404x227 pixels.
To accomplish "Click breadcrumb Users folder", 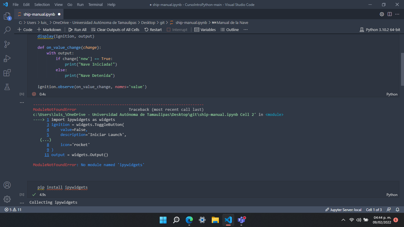I will tap(31, 22).
